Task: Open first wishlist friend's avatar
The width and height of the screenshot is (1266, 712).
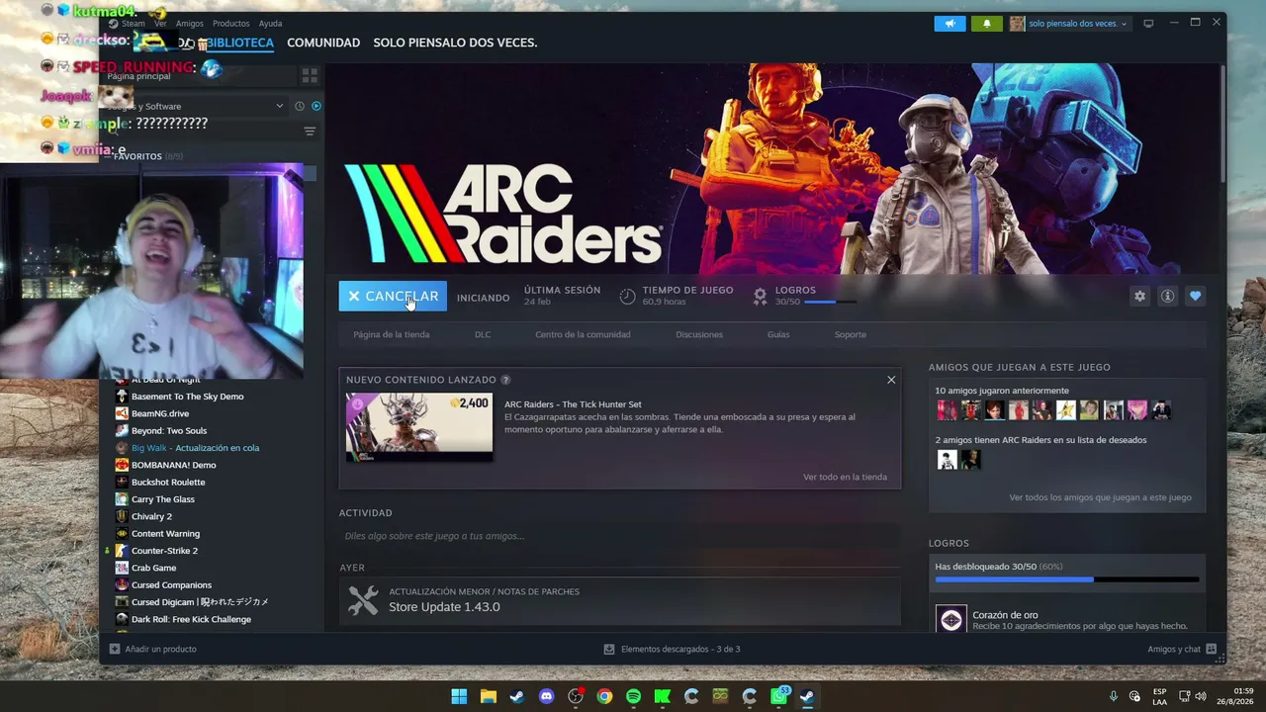Action: (947, 460)
